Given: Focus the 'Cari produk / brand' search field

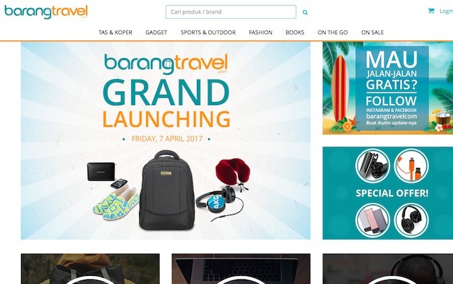Looking at the screenshot, I should (x=231, y=12).
